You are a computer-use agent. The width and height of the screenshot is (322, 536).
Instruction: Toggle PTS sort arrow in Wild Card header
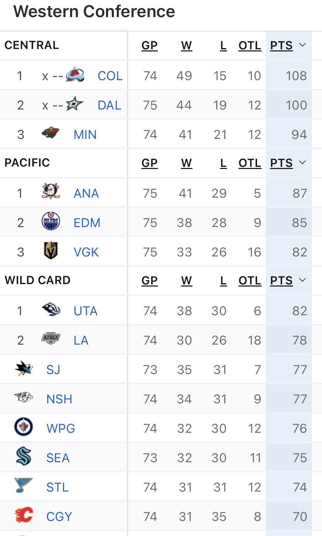tap(302, 280)
